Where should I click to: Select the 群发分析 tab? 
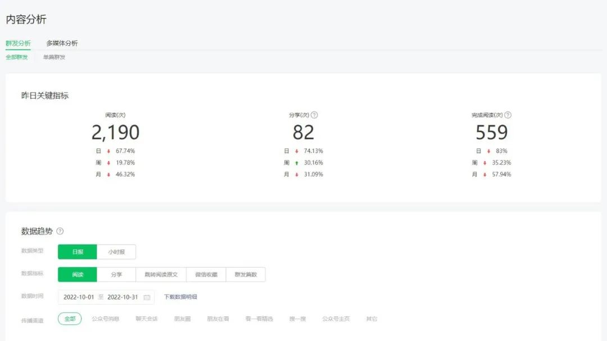tap(18, 43)
